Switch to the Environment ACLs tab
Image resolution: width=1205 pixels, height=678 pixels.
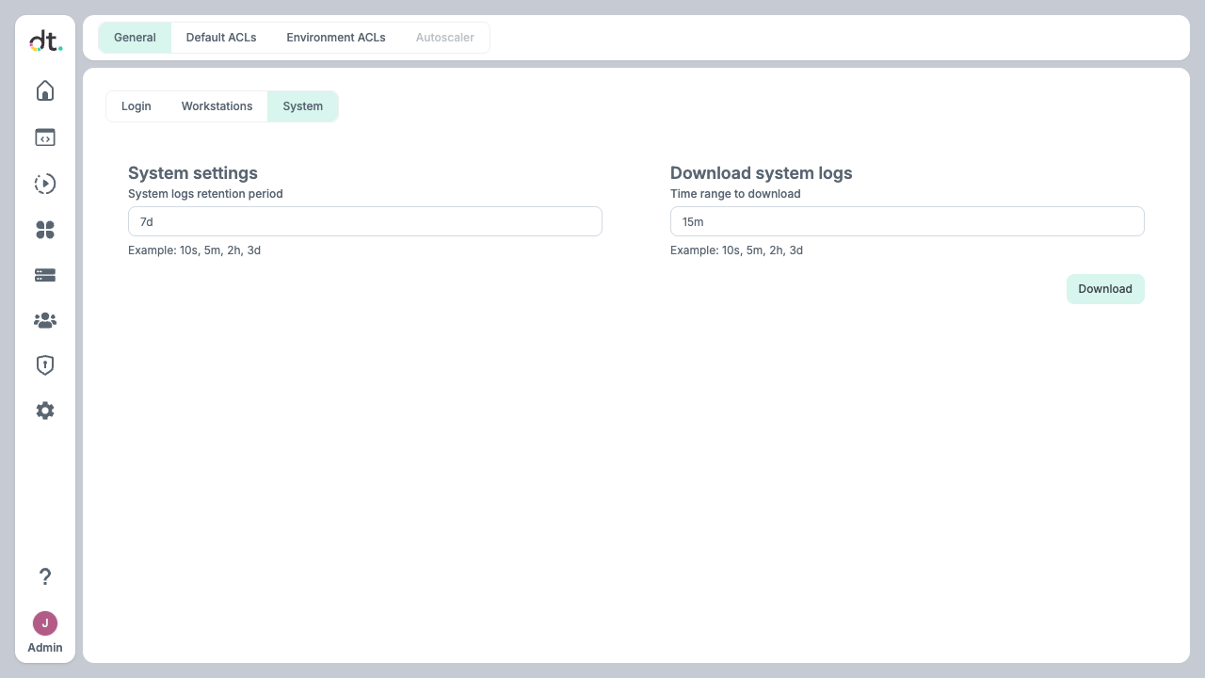pos(336,38)
